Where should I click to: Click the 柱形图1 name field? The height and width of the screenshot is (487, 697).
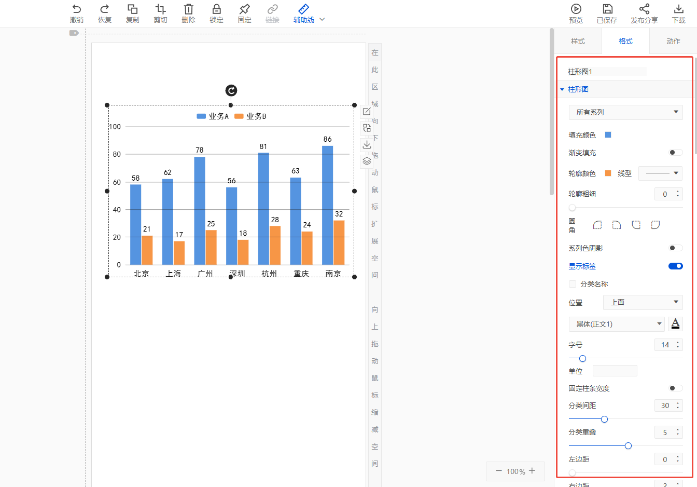pos(607,71)
